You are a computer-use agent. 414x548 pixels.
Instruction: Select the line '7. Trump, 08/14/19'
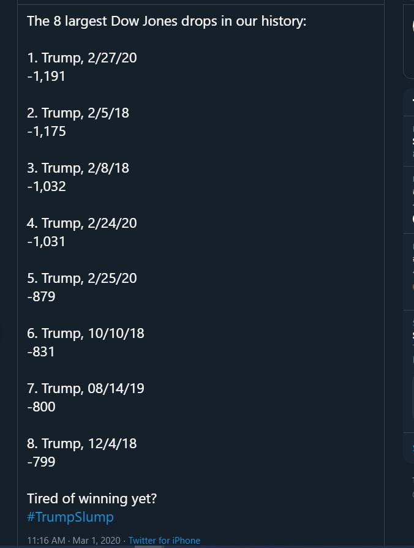tap(86, 388)
